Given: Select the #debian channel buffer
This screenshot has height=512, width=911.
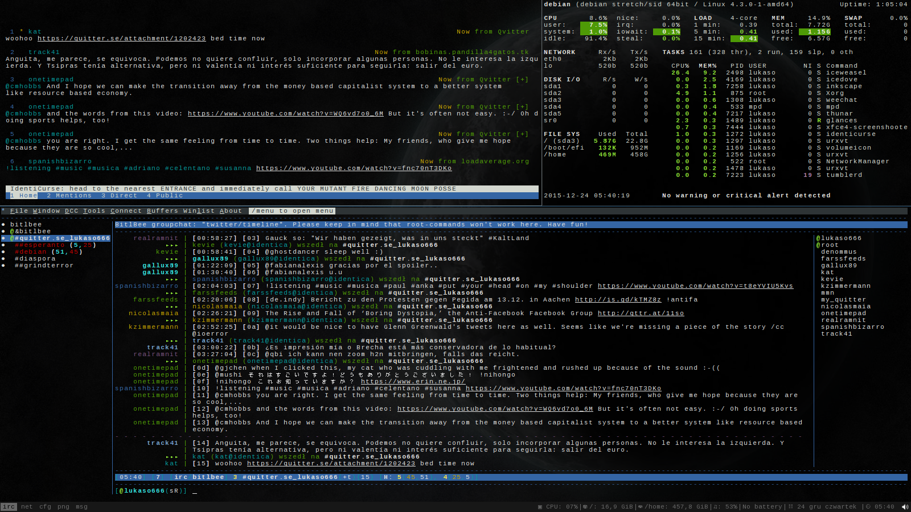Looking at the screenshot, I should (48, 252).
